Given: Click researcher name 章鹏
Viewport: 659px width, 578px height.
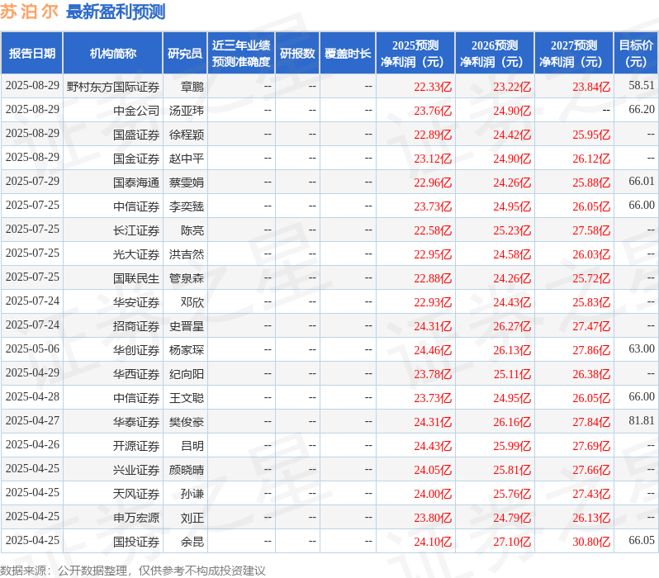Looking at the screenshot, I should coord(192,87).
